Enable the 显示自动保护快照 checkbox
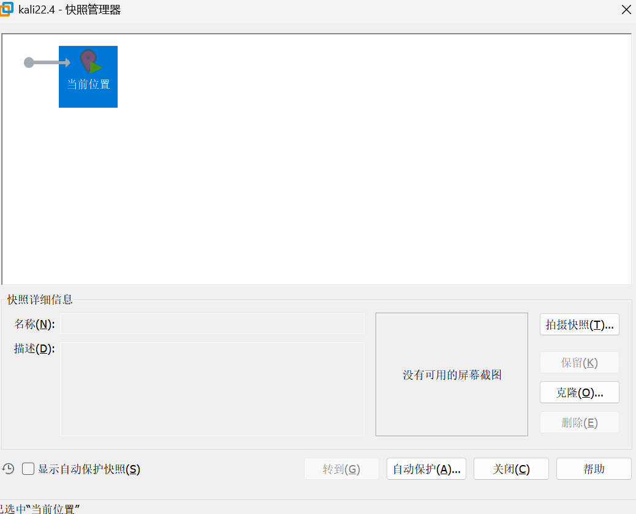Screen dimensions: 636x514 tap(28, 469)
